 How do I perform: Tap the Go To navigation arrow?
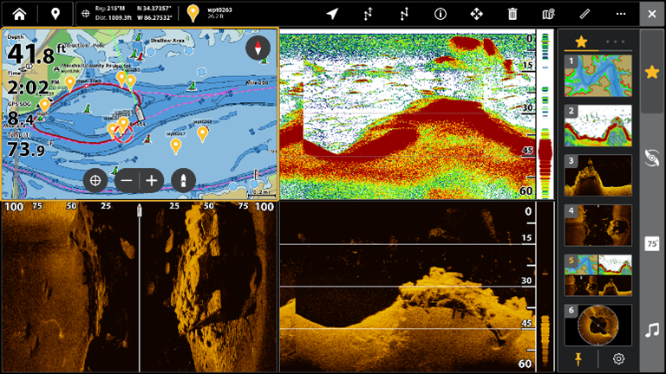[x=332, y=14]
